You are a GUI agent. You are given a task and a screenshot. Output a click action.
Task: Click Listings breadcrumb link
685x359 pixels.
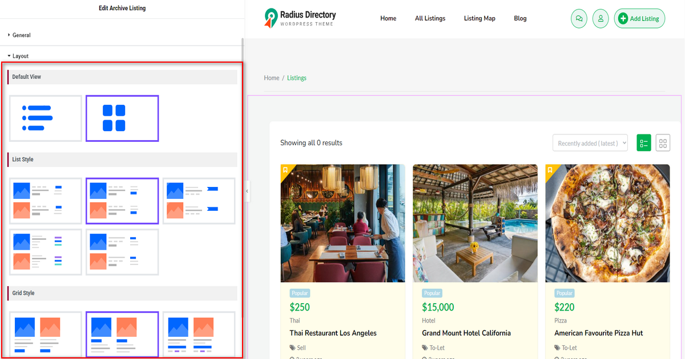(297, 78)
